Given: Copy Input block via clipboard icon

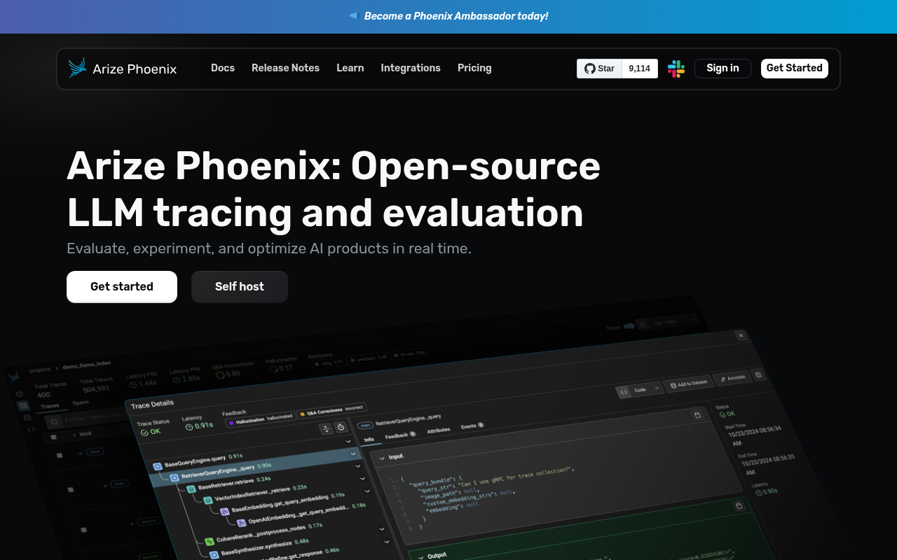Looking at the screenshot, I should pyautogui.click(x=697, y=415).
